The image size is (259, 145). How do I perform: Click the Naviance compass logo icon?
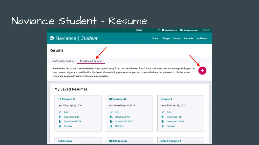point(52,38)
